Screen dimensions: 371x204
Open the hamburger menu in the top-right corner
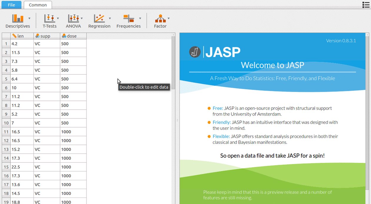(x=366, y=5)
